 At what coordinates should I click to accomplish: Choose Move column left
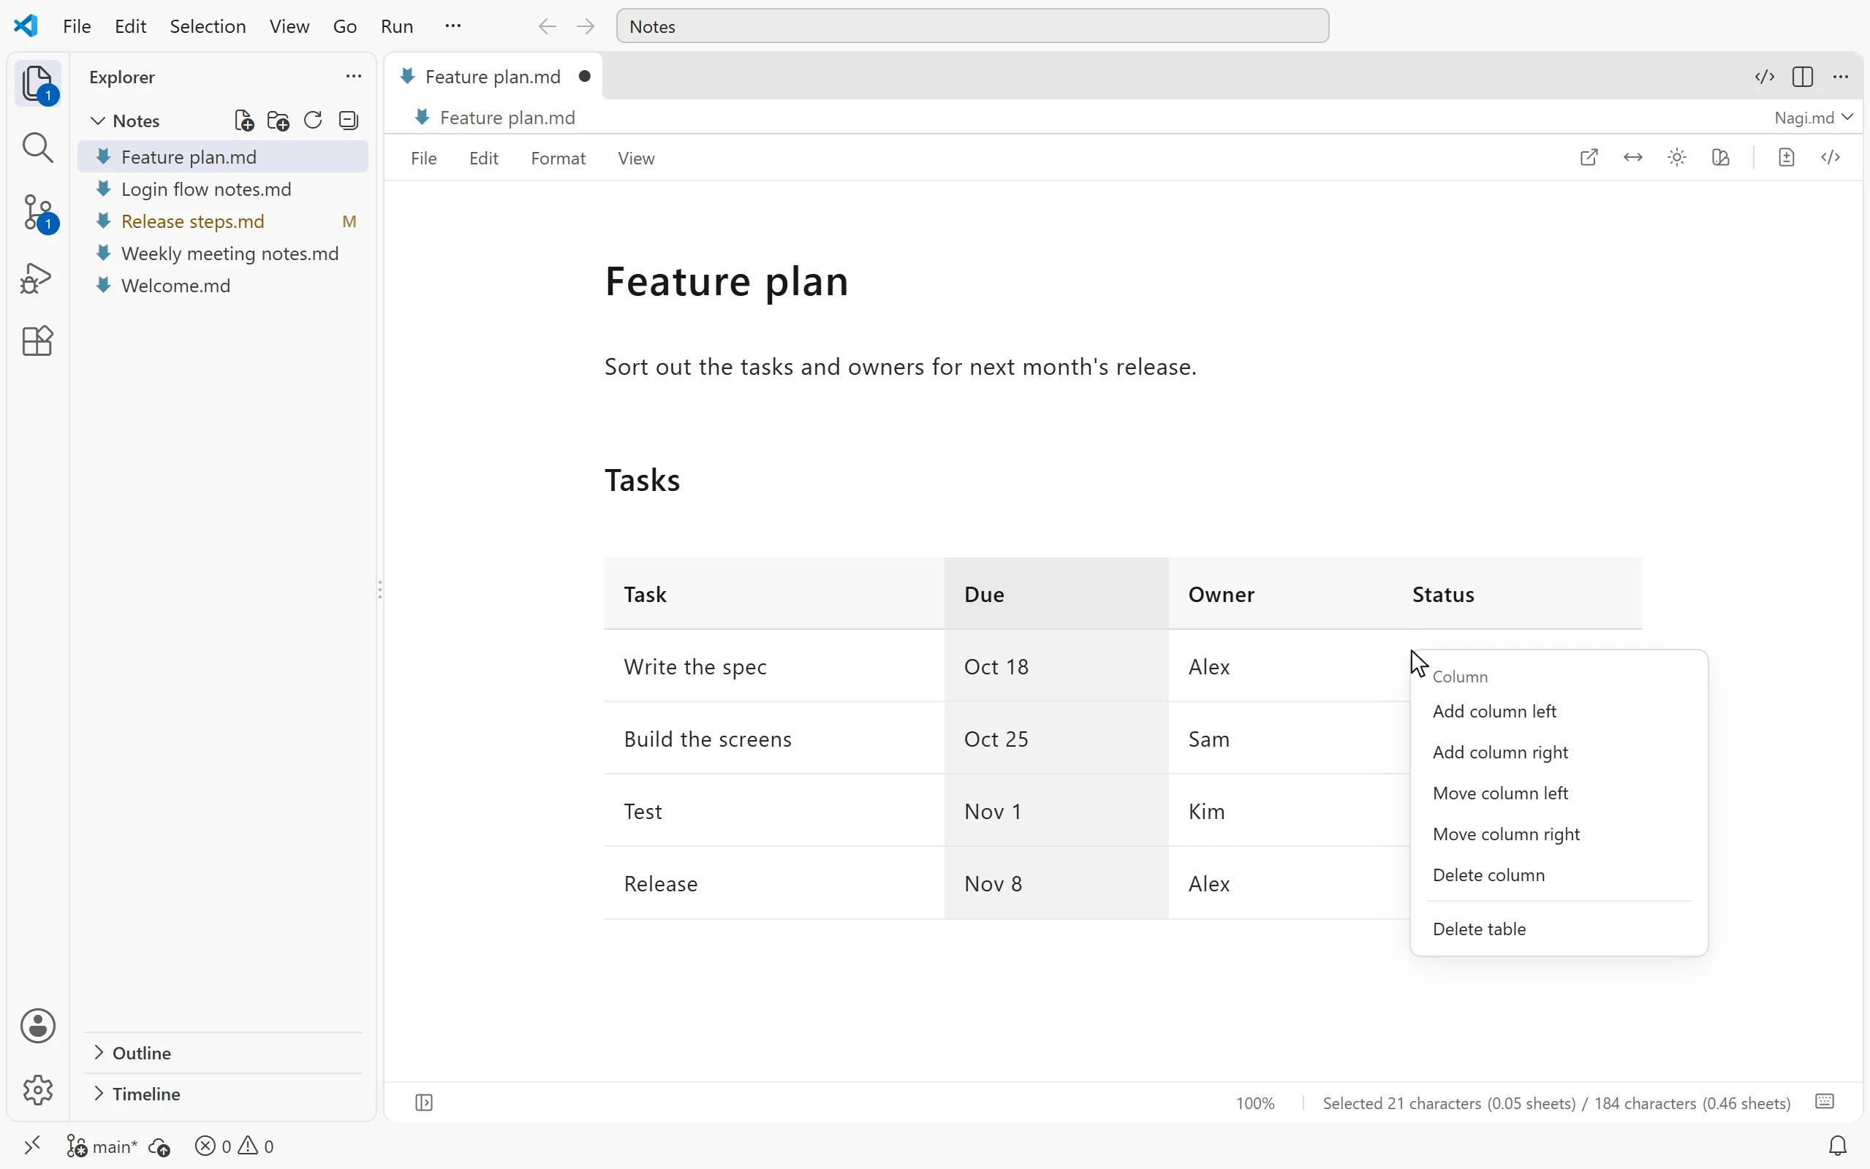pos(1559,793)
